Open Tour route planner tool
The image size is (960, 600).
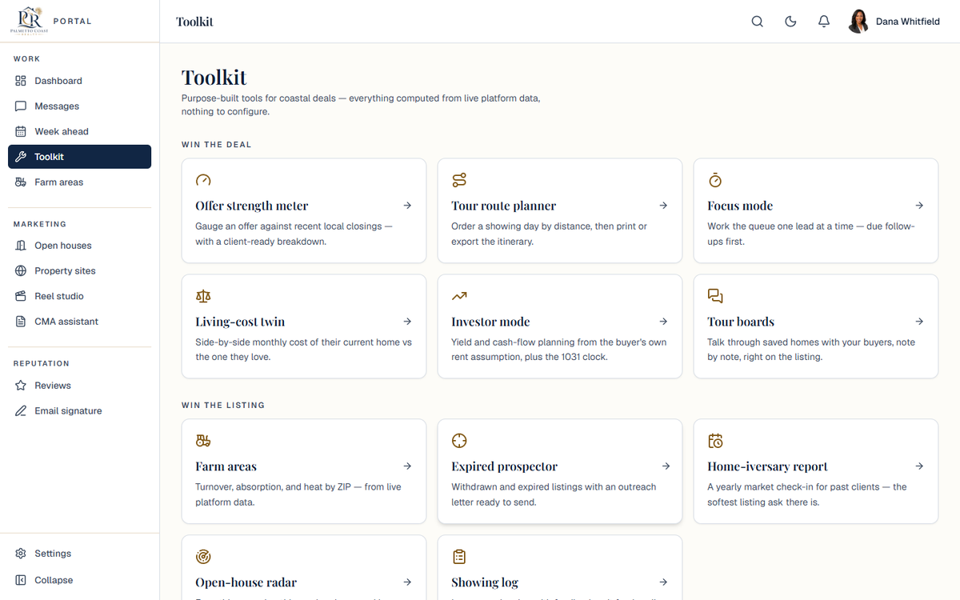point(560,210)
